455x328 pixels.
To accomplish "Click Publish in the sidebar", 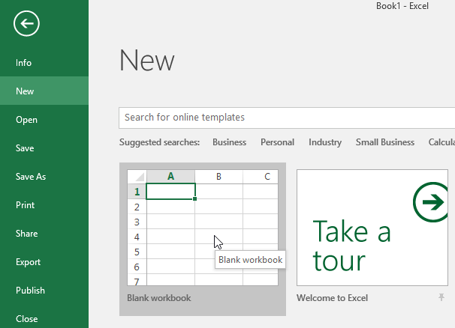I will [30, 291].
